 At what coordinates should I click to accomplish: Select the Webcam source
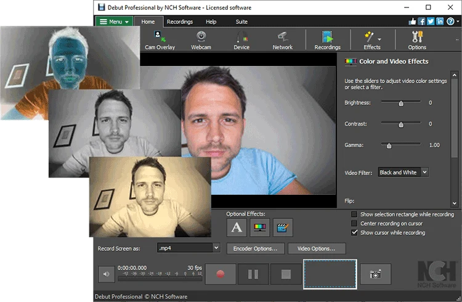point(201,41)
